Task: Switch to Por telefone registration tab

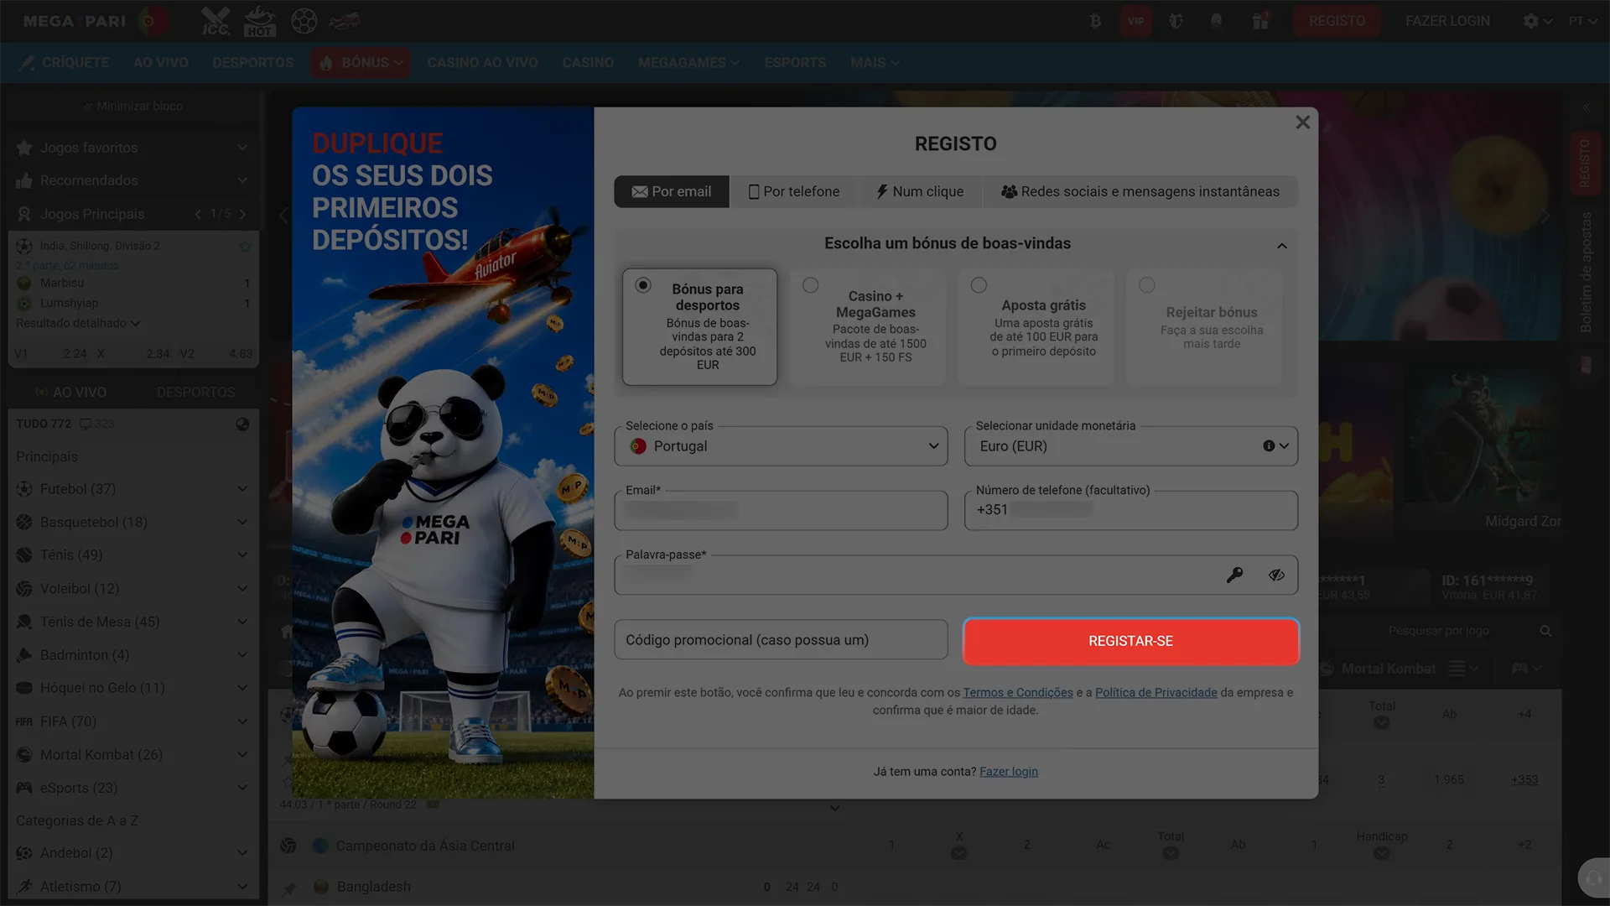Action: 793,191
